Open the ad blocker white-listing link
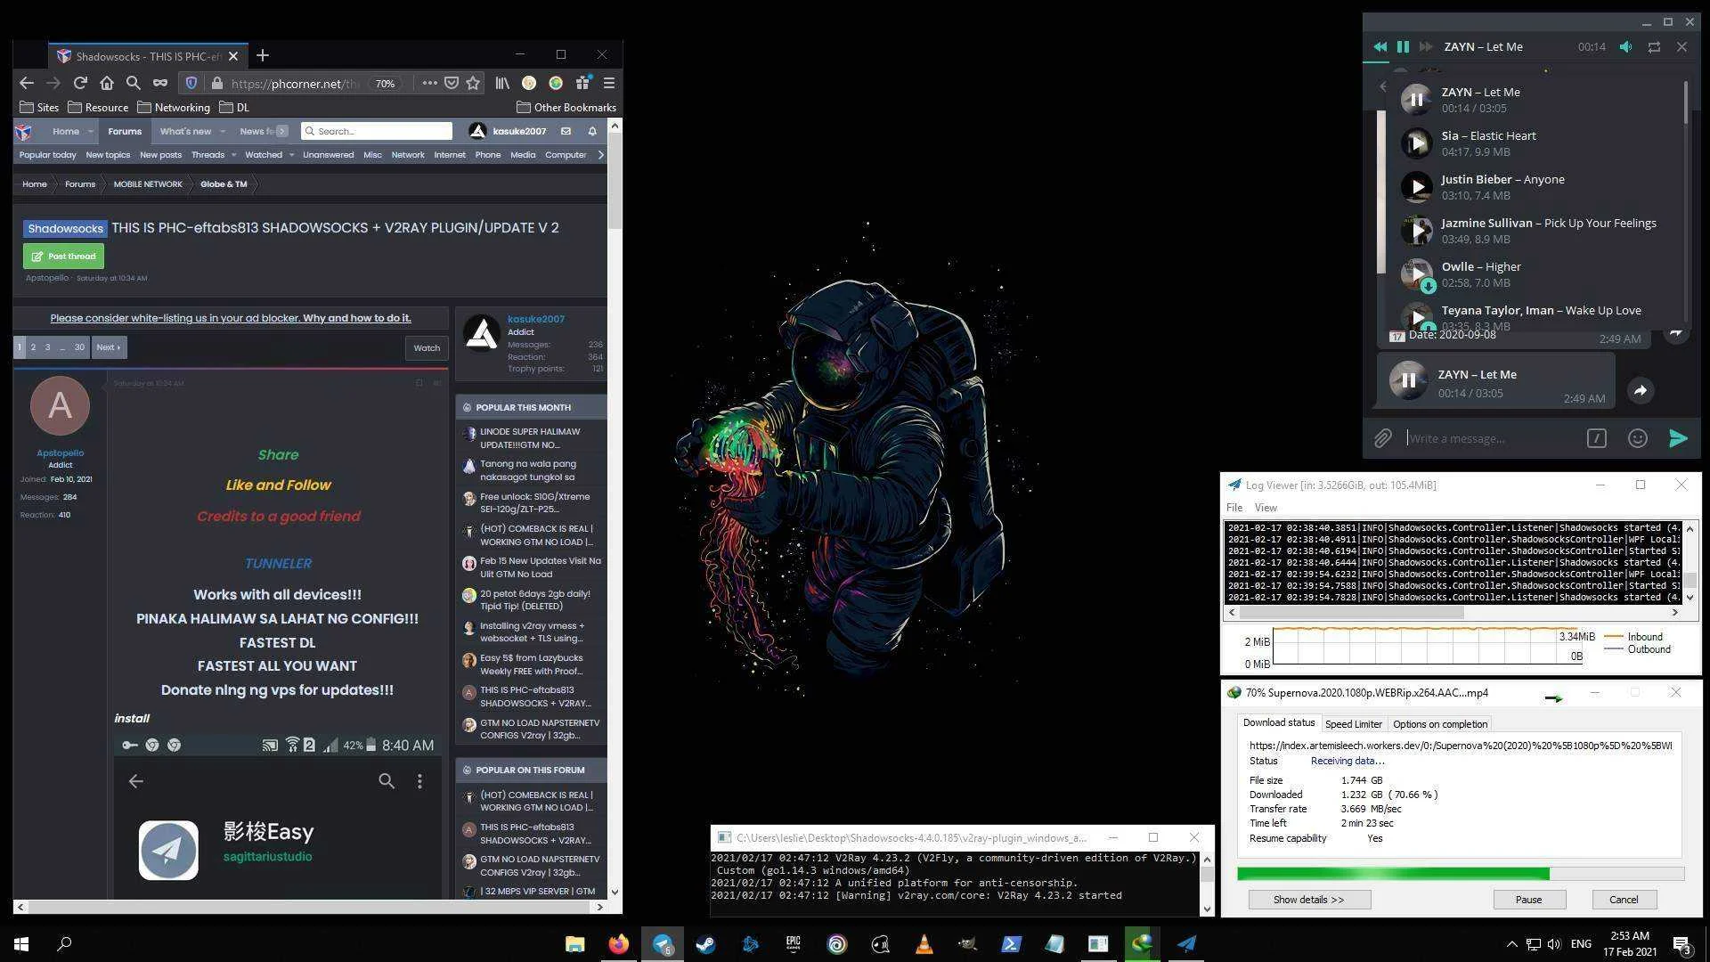The height and width of the screenshot is (962, 1710). pyautogui.click(x=231, y=318)
